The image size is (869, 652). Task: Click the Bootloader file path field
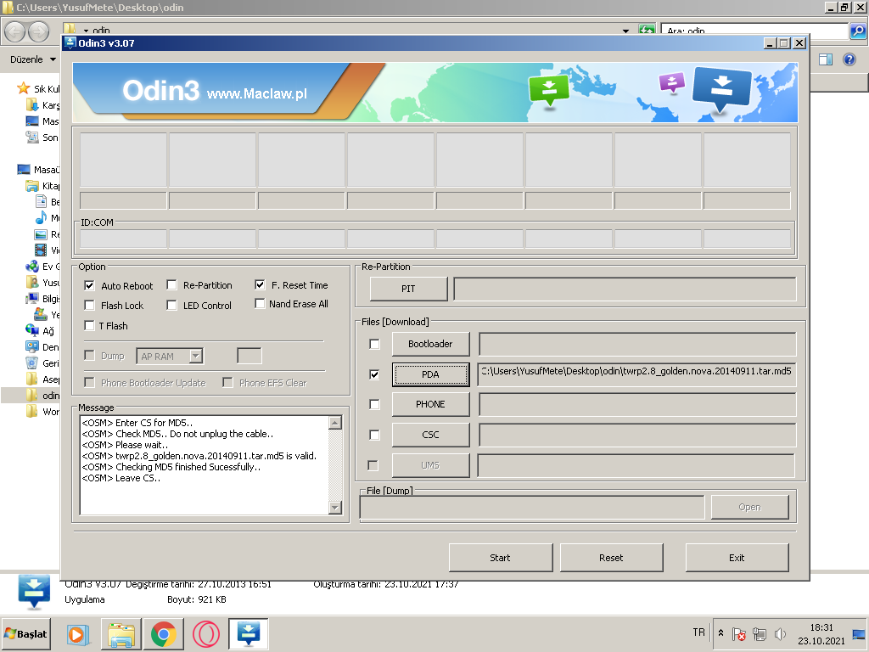[x=637, y=345]
